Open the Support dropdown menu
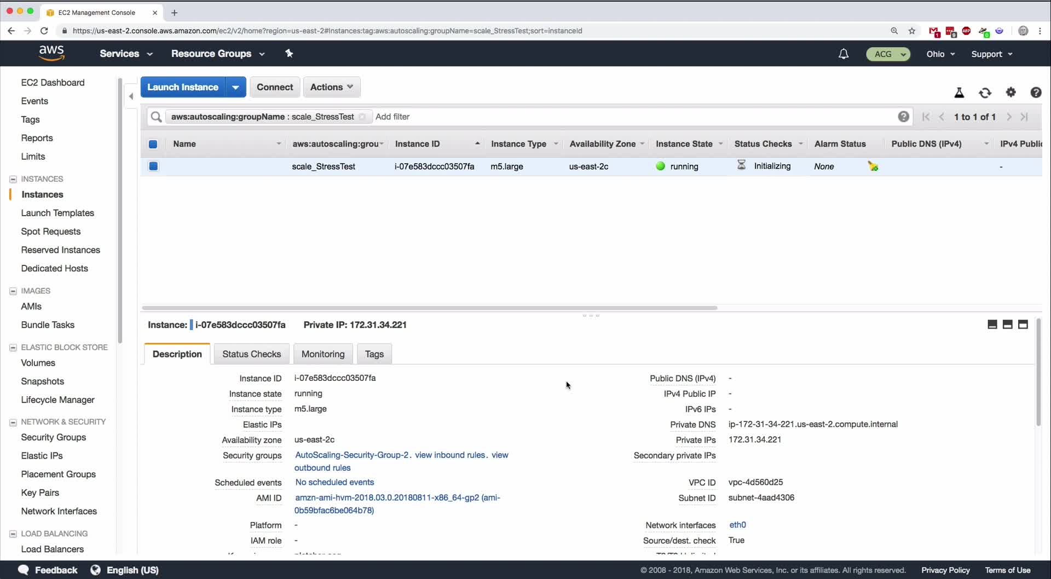1051x579 pixels. [x=992, y=54]
